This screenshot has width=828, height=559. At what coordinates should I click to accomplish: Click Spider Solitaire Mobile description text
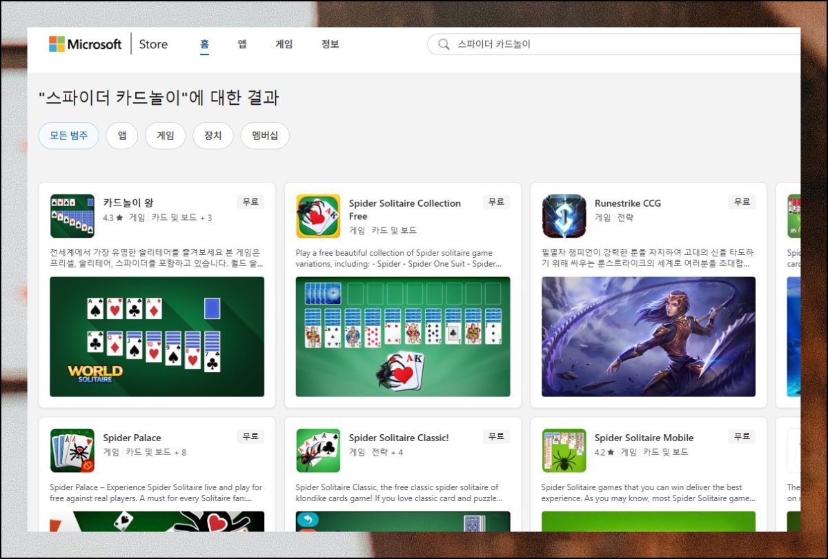click(649, 493)
